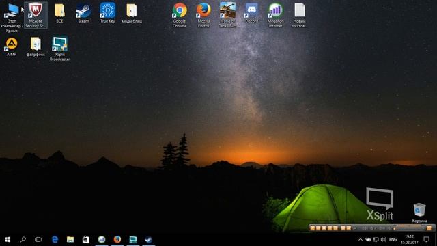Select McAfee Security Scan desktop icon
437x246 pixels.
(x=36, y=15)
